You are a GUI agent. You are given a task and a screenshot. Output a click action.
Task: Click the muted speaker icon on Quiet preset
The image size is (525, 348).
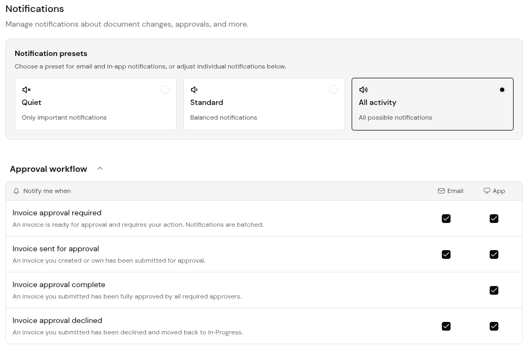point(27,90)
